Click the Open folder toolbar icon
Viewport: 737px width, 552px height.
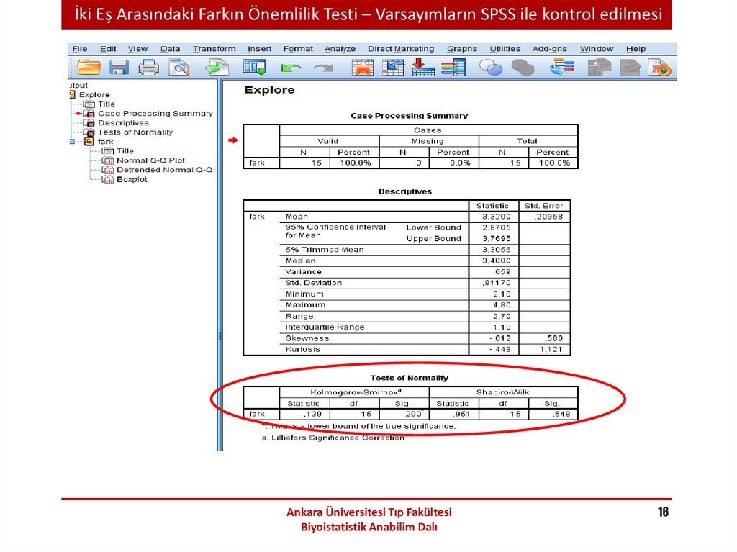[x=89, y=68]
